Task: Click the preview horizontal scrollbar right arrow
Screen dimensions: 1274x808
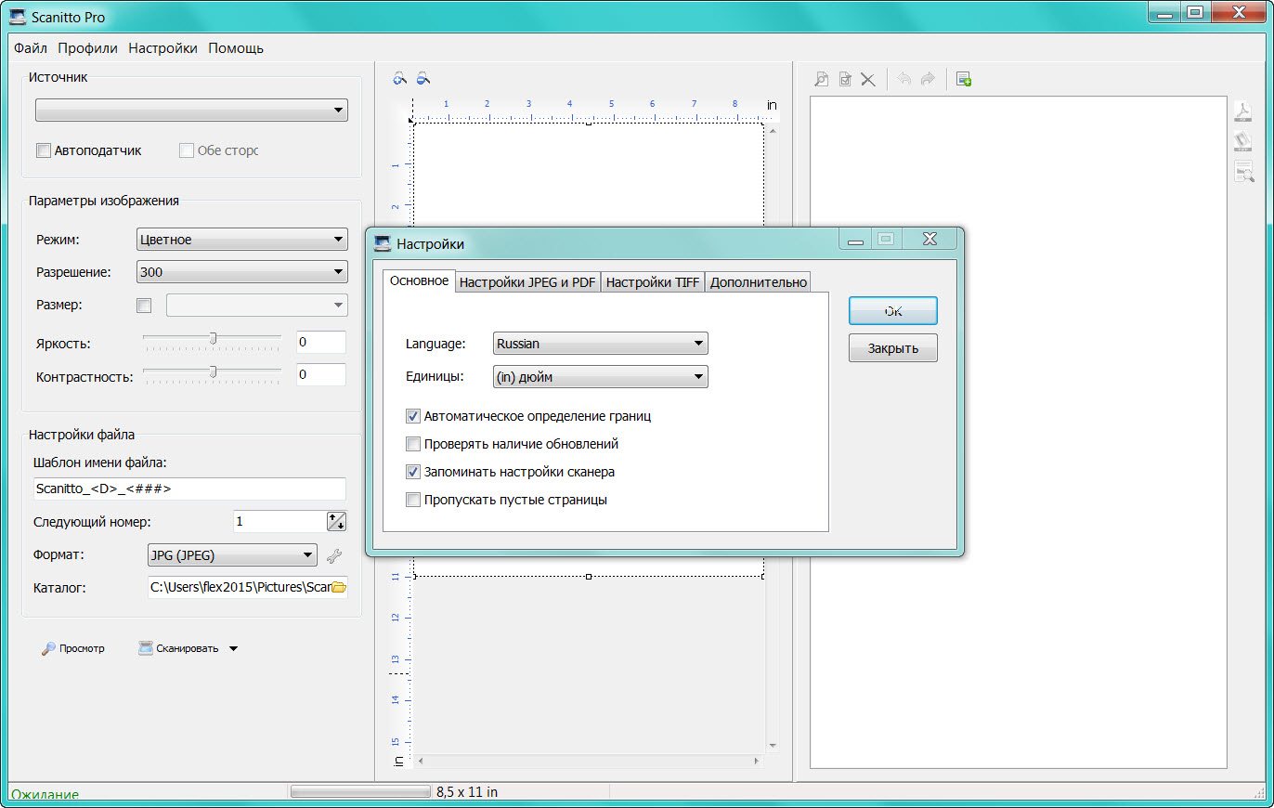Action: click(x=757, y=760)
